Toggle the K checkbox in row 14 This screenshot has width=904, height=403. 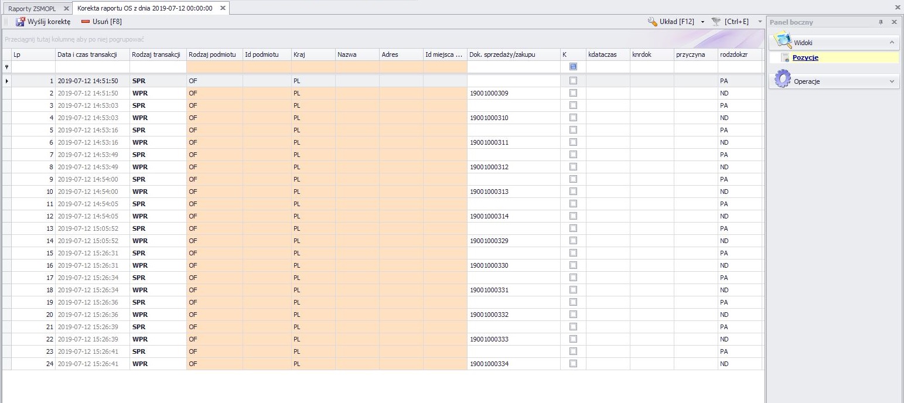573,241
